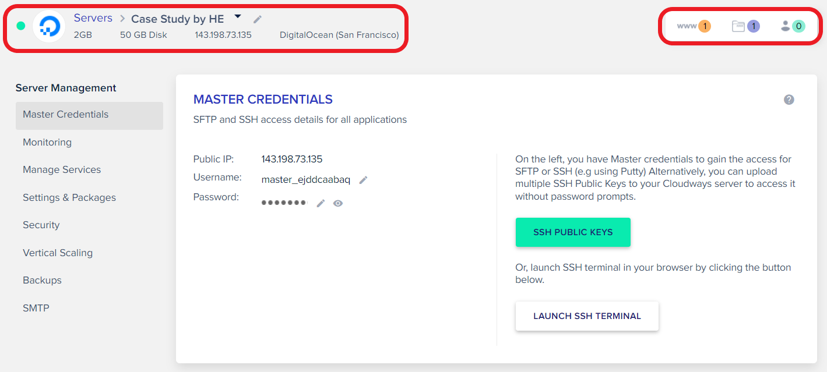Click the SSH PUBLIC KEYS button
Screen dimensions: 827x372
(572, 232)
